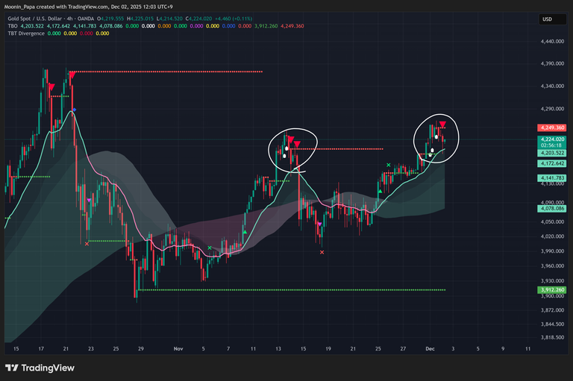Click the Nov label on time axis
The width and height of the screenshot is (573, 381).
(x=178, y=348)
